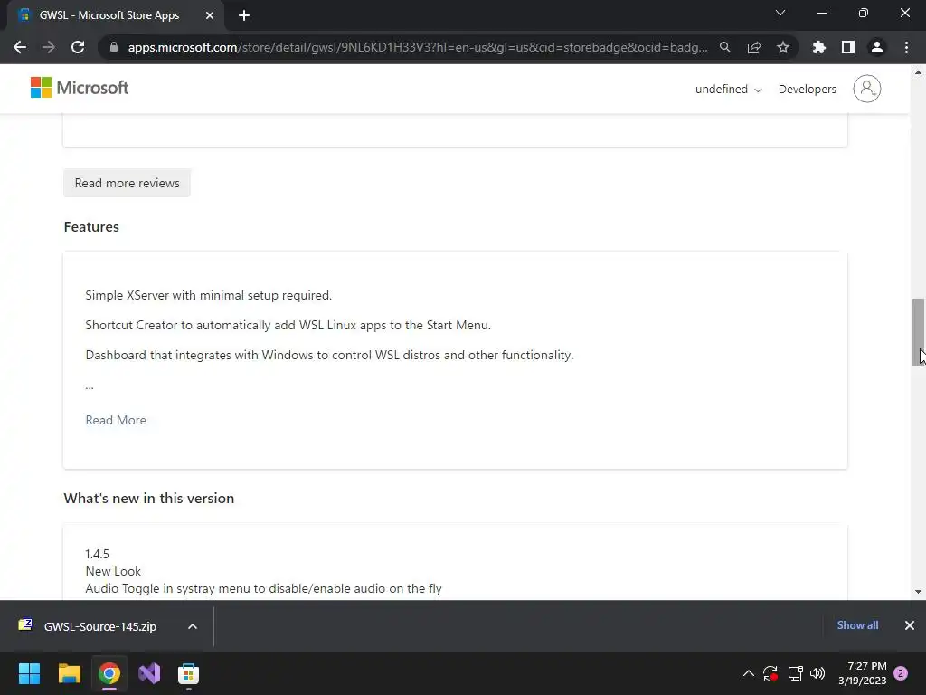Click the Dashboard feature line
The height and width of the screenshot is (695, 926).
(x=329, y=355)
